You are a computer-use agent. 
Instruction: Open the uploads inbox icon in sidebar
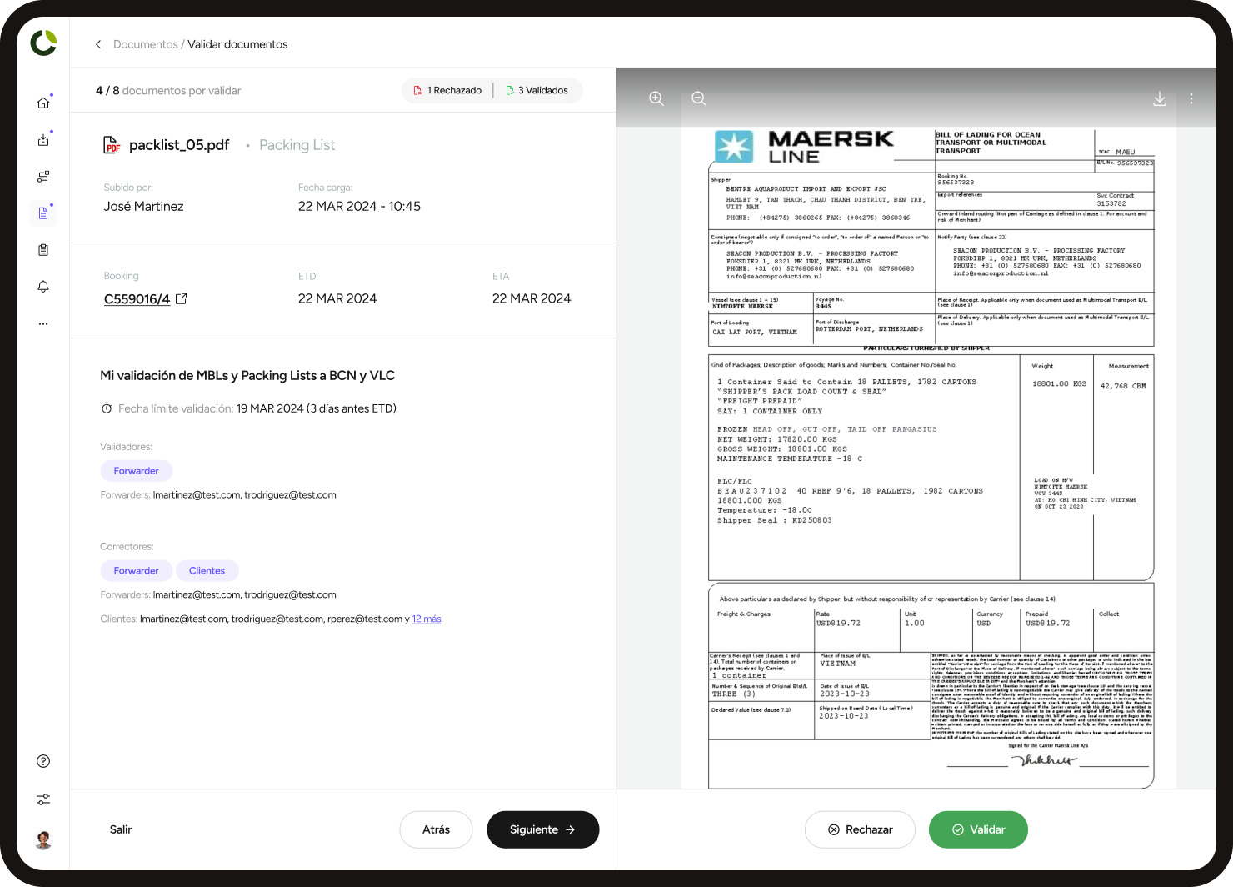point(43,139)
